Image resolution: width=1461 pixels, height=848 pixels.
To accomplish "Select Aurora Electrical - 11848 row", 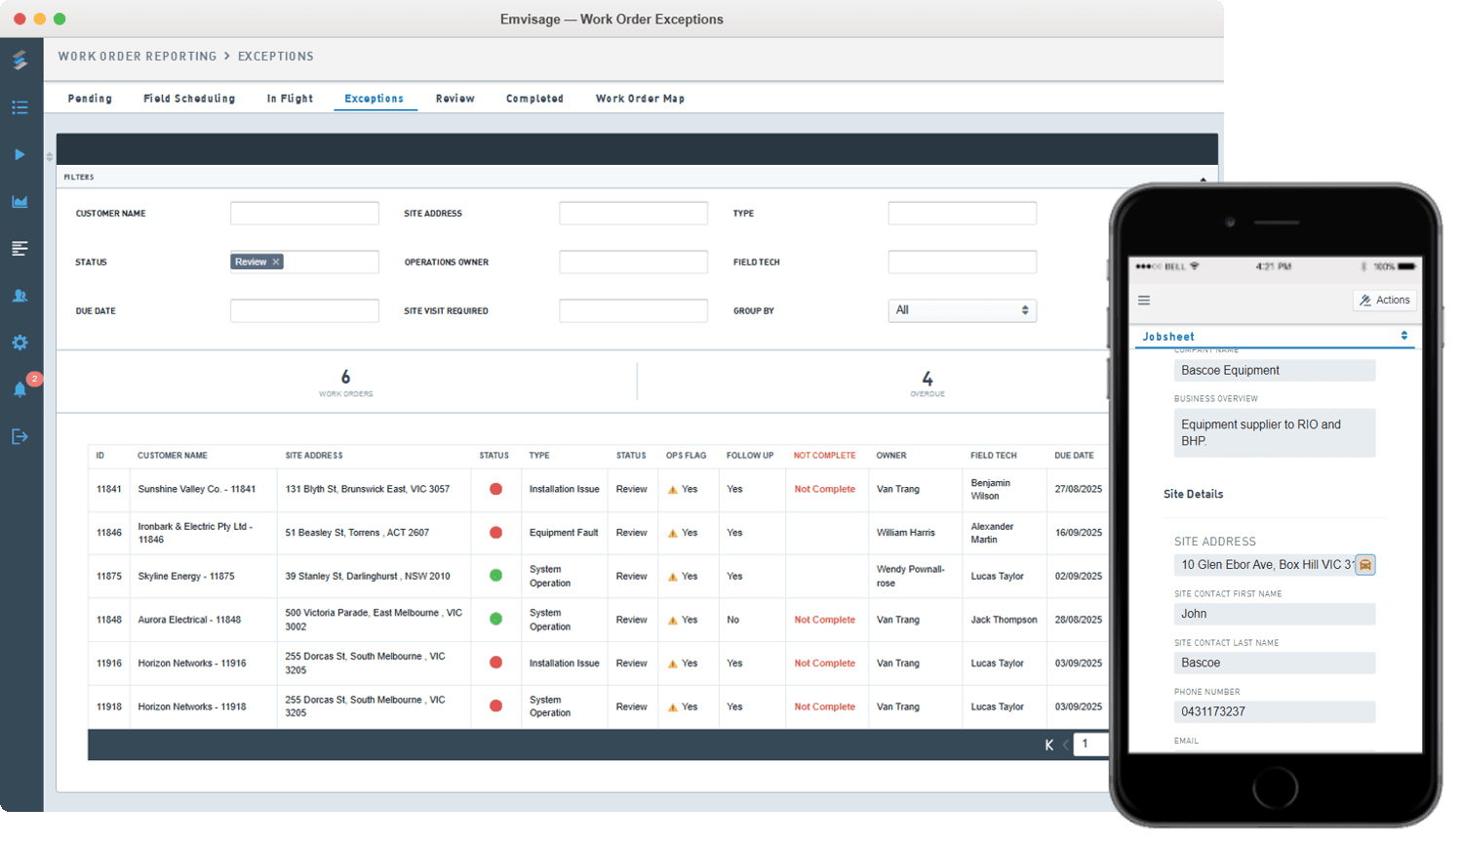I will click(598, 620).
